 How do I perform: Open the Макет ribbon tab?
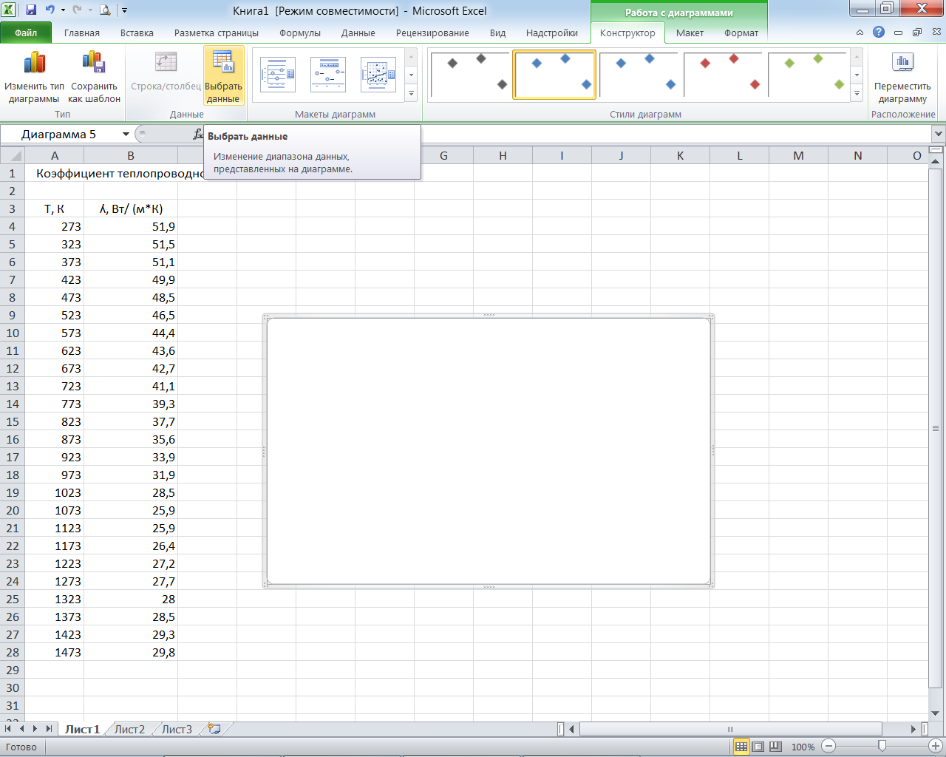689,33
